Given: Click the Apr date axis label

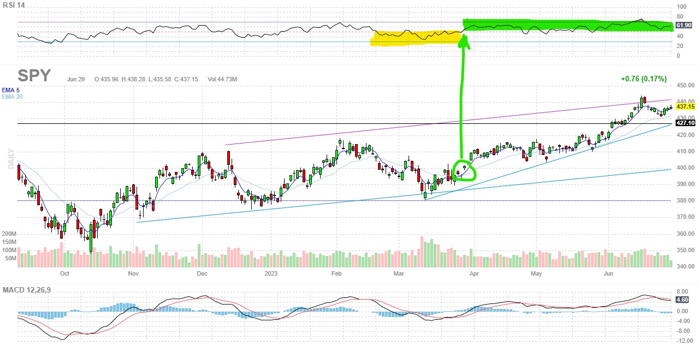Looking at the screenshot, I should (474, 273).
